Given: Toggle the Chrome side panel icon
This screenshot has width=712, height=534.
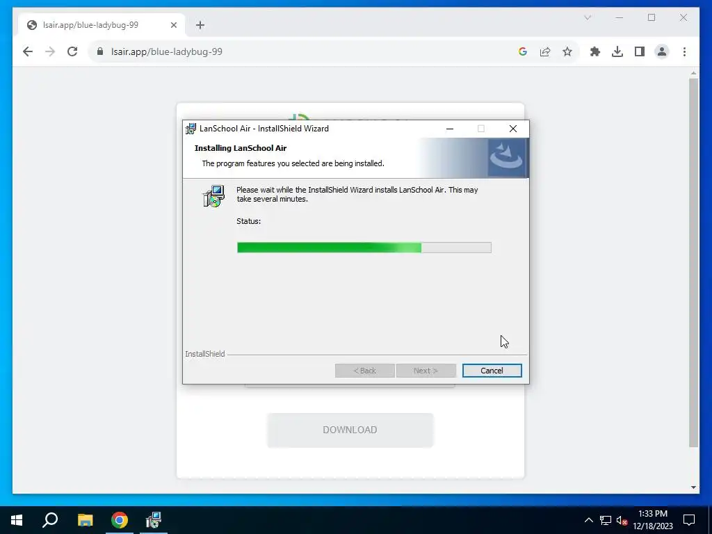Looking at the screenshot, I should 640,51.
